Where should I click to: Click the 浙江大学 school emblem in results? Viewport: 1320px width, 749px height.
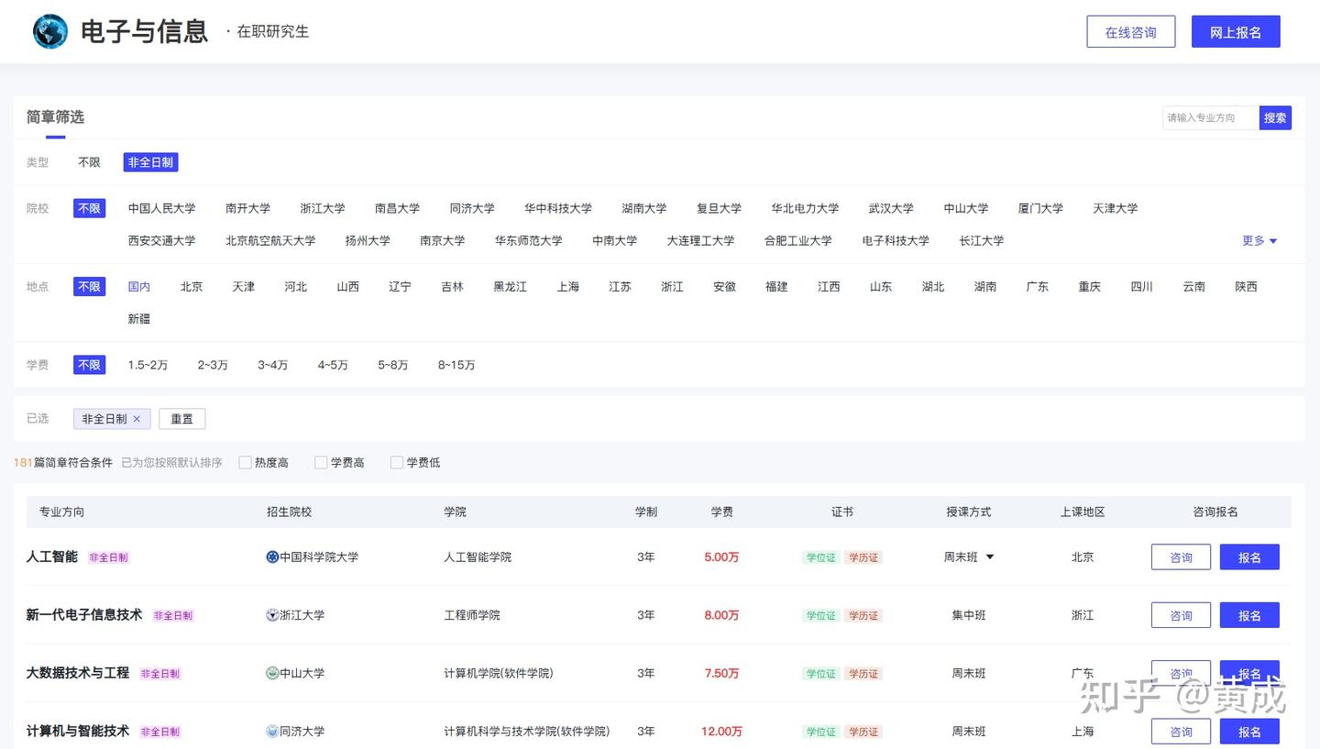272,615
